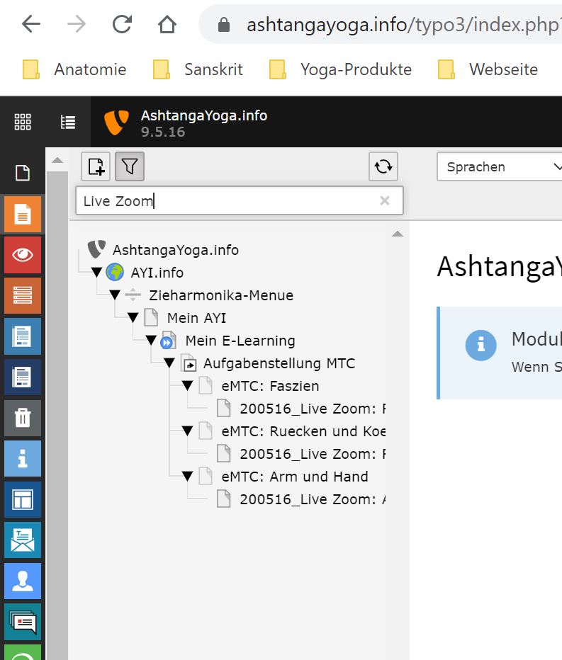Image resolution: width=562 pixels, height=660 pixels.
Task: Collapse the AYI.info tree node
Action: point(96,273)
